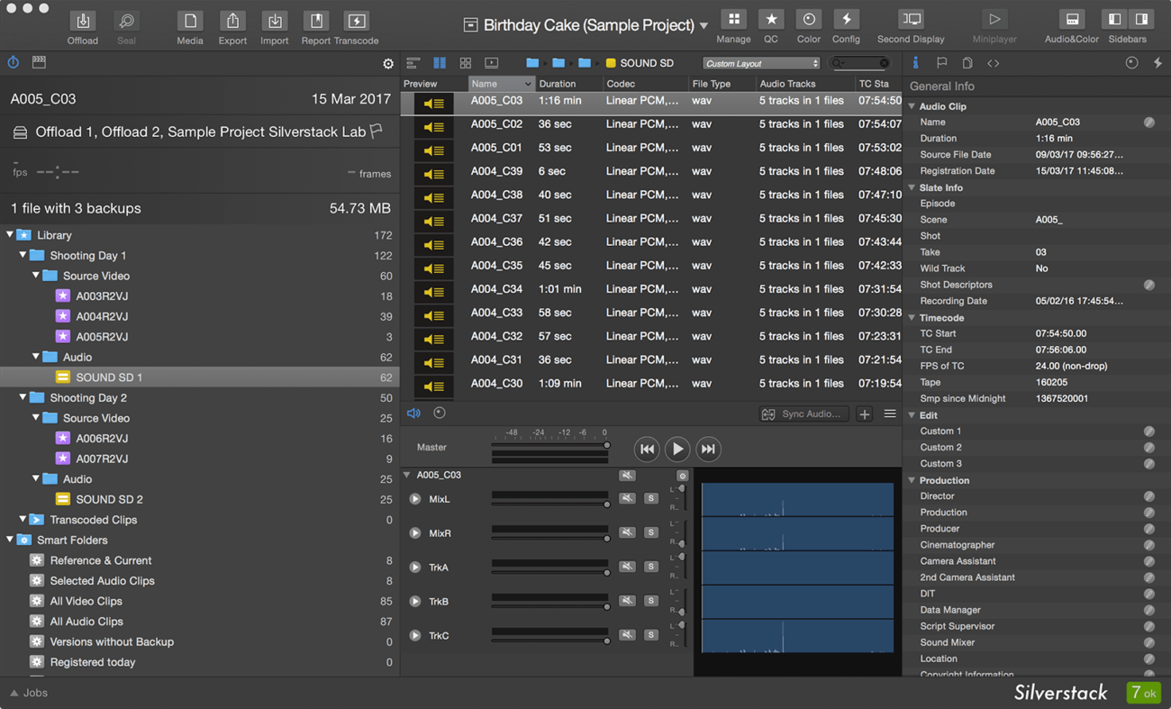The height and width of the screenshot is (709, 1171).
Task: Click the Sidebars panel toggle
Action: [1128, 20]
